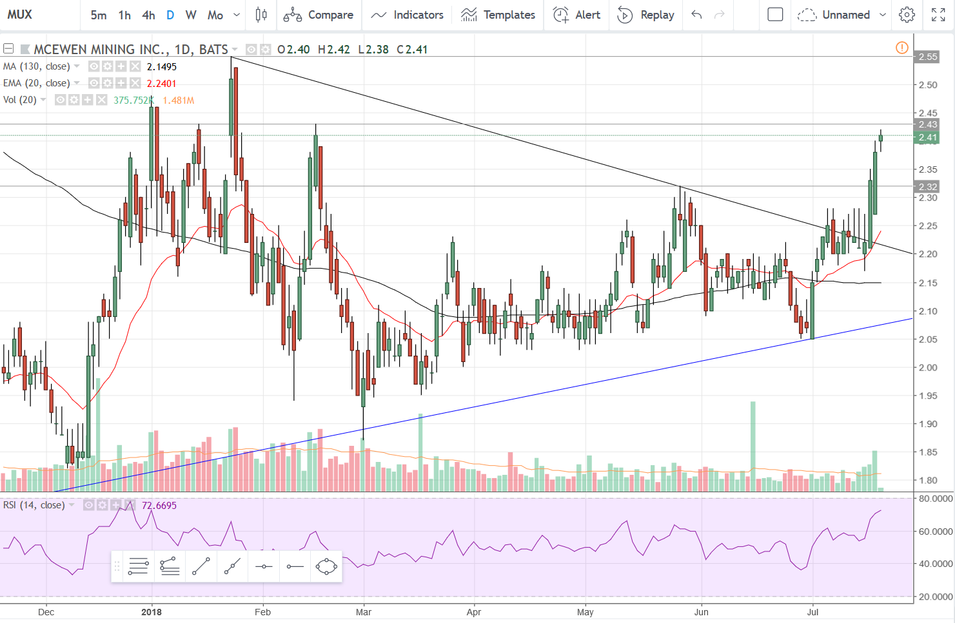Collapse the McEwen Mining legend panel
The image size is (955, 623).
pos(8,49)
